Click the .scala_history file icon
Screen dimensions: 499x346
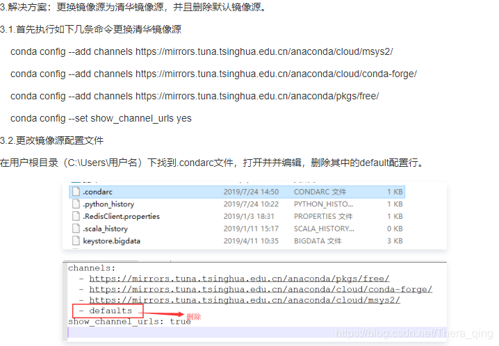point(76,229)
